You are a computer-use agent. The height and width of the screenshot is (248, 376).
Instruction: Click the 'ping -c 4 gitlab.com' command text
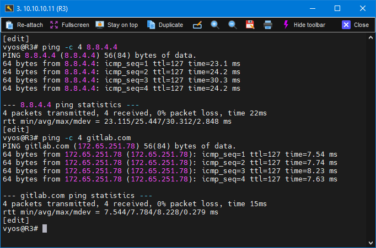coord(87,138)
